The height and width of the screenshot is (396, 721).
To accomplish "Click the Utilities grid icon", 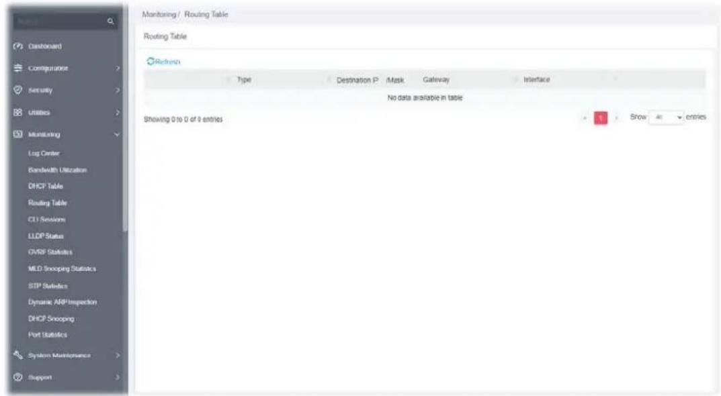I will [x=18, y=112].
